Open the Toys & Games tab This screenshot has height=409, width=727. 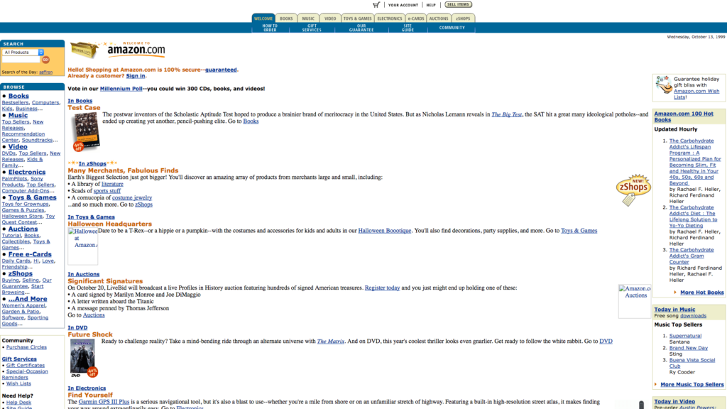click(x=357, y=18)
